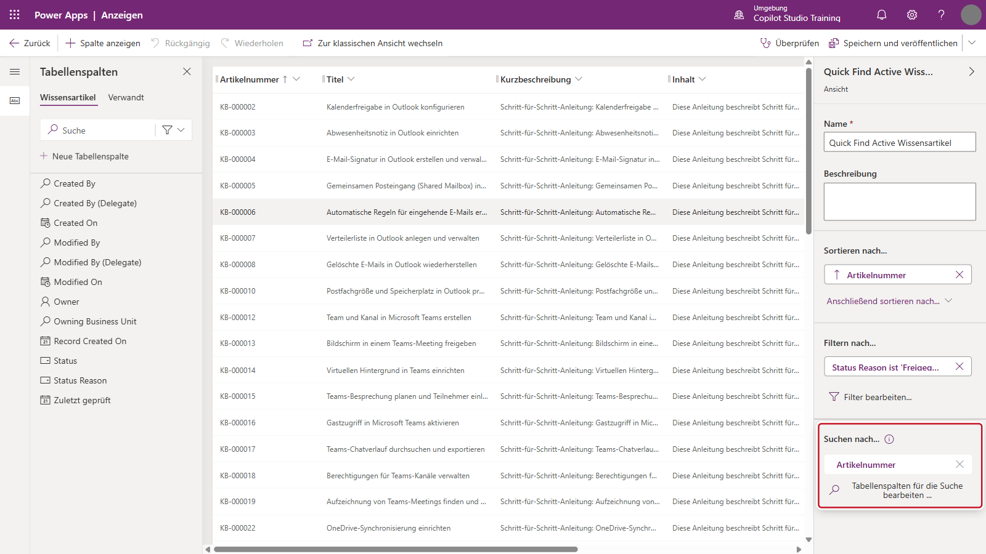986x554 pixels.
Task: Collapse the Quick Find properties pane
Action: (x=971, y=71)
